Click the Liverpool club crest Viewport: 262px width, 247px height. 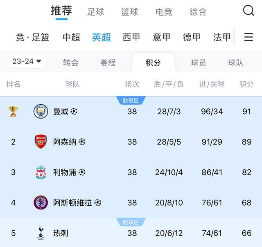41,172
